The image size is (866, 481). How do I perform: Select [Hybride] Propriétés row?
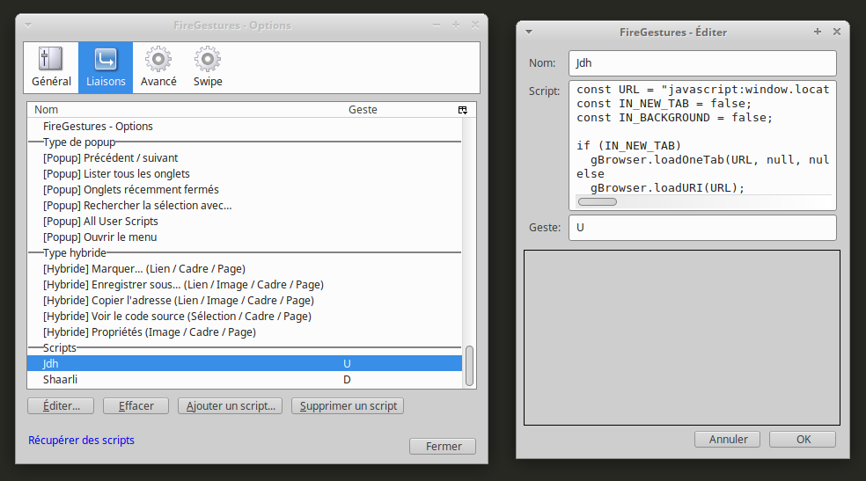click(x=245, y=332)
